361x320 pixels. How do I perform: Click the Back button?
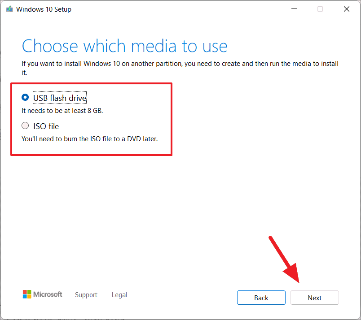coord(261,298)
